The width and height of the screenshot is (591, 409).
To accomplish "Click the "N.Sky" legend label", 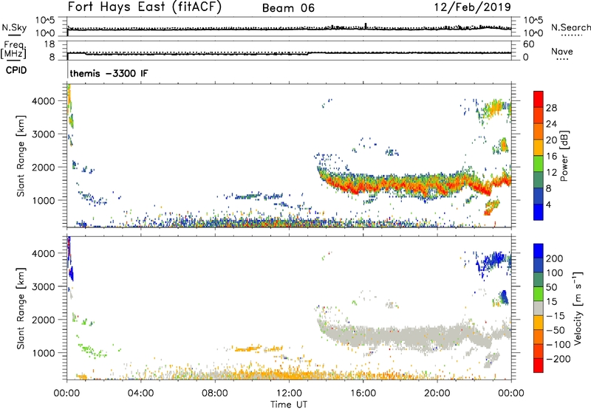I will tap(14, 27).
